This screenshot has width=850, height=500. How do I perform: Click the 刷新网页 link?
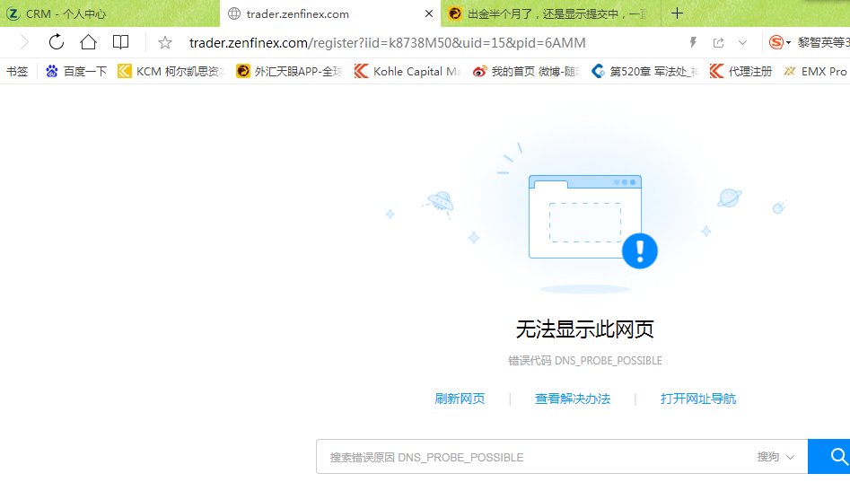(x=460, y=399)
